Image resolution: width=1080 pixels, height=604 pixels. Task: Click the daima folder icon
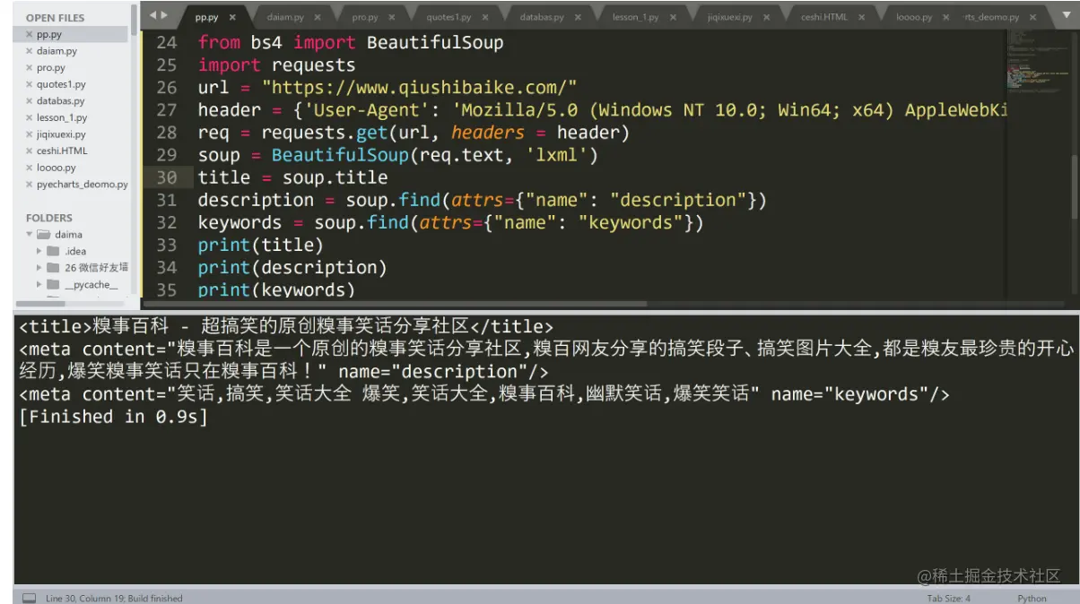click(43, 235)
